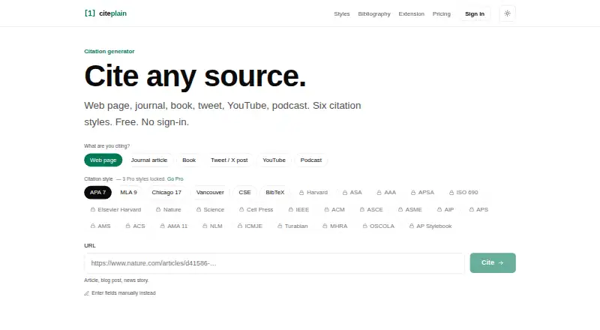Click the locked OSCOLA style

(379, 226)
